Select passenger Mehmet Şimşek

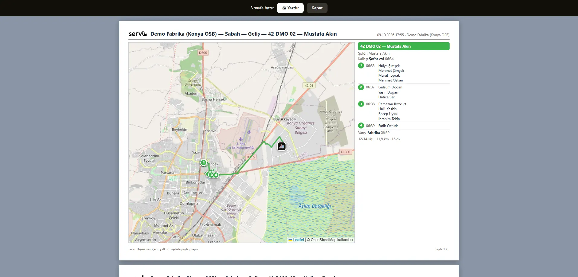click(x=391, y=71)
